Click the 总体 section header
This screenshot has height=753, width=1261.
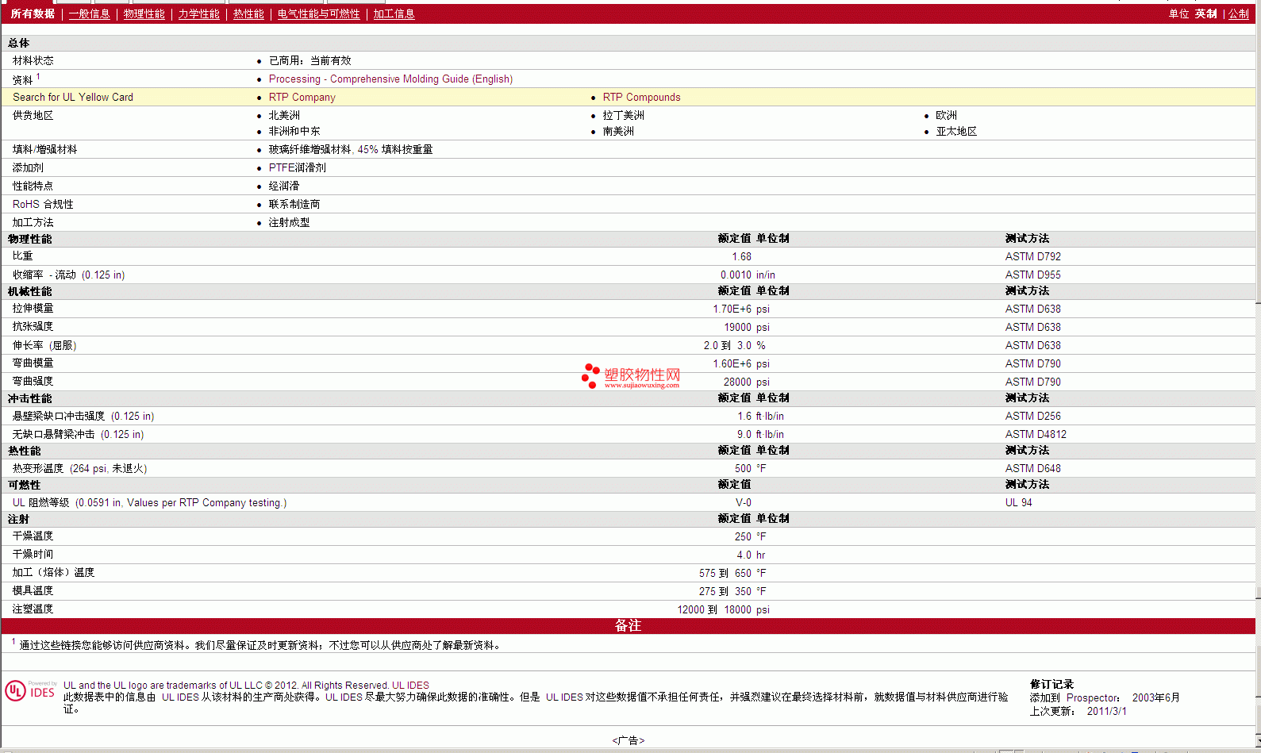19,43
